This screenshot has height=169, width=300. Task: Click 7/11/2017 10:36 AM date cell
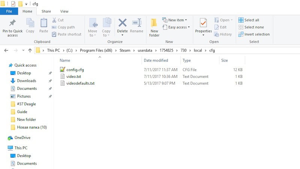(x=160, y=77)
